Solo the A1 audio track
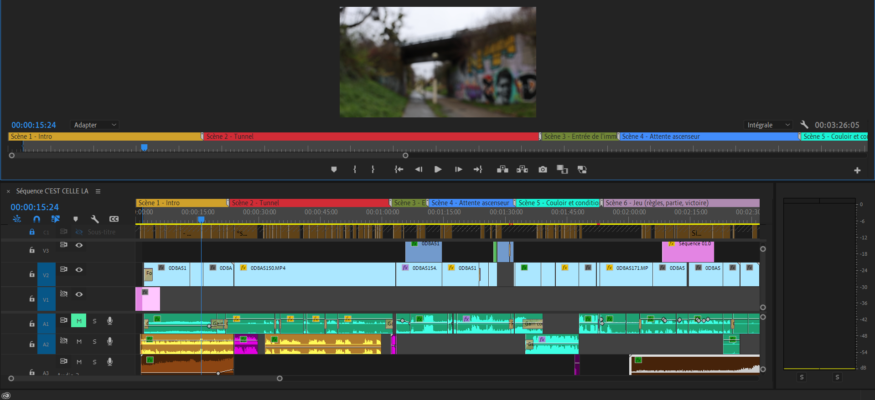 pyautogui.click(x=94, y=321)
